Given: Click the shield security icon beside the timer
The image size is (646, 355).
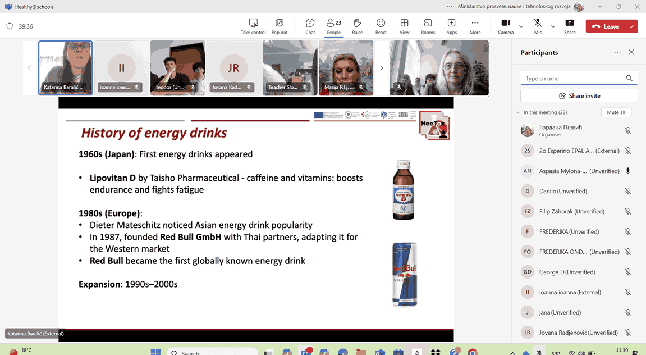Looking at the screenshot, I should tap(10, 26).
